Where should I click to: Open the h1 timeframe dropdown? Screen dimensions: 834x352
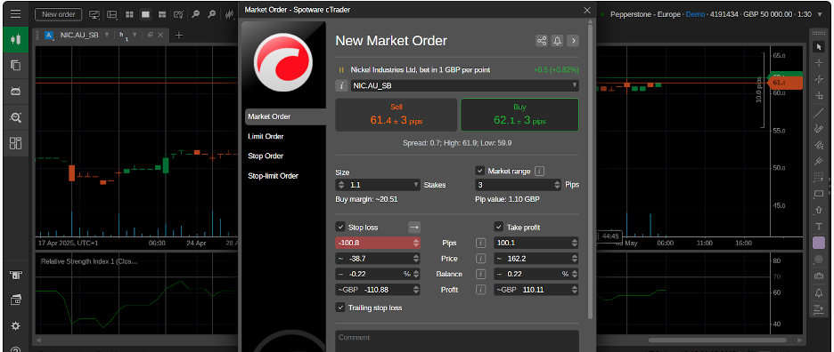(x=135, y=35)
